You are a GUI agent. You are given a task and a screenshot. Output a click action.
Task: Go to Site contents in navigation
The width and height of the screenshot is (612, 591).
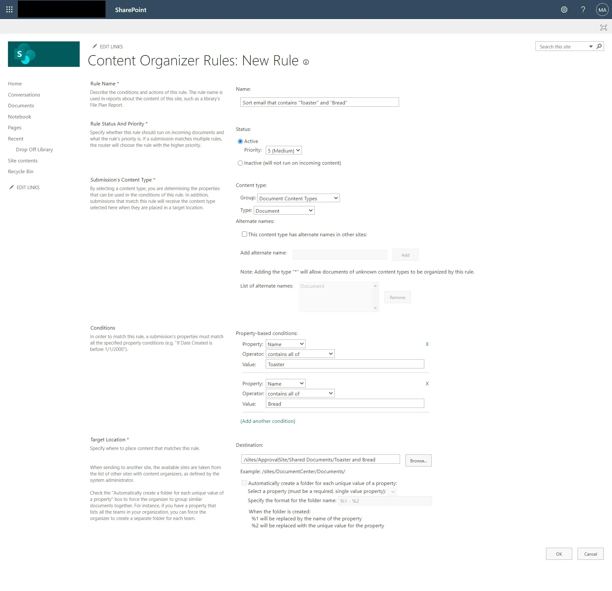(23, 161)
